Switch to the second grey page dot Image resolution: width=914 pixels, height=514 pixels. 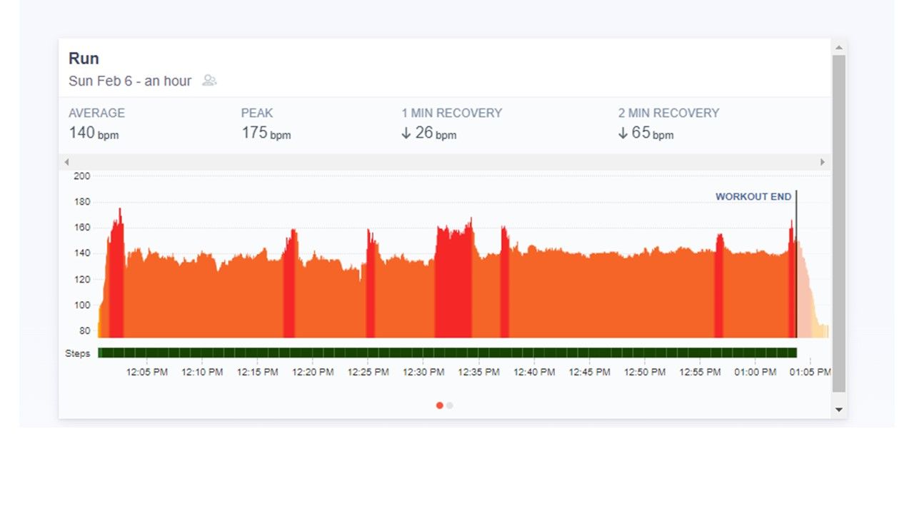point(450,405)
